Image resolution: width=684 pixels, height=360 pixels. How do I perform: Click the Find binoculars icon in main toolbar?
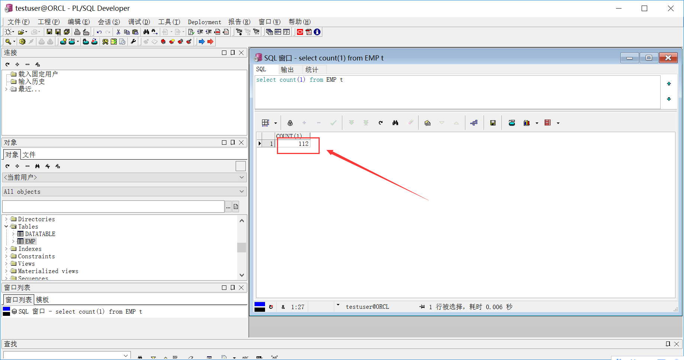[x=146, y=32]
